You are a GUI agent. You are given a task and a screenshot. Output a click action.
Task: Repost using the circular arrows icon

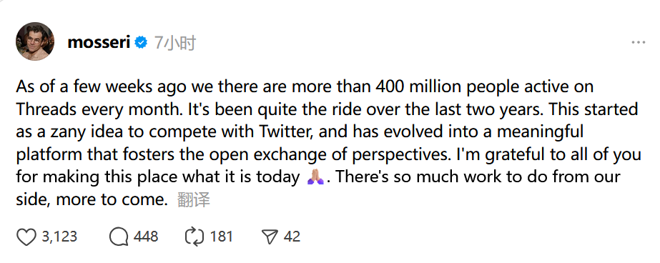pyautogui.click(x=194, y=237)
